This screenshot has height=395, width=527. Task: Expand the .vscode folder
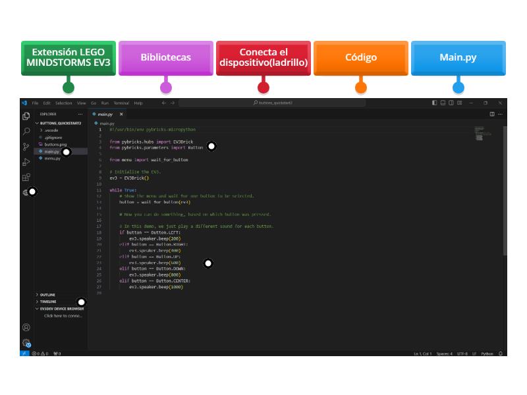pos(51,130)
